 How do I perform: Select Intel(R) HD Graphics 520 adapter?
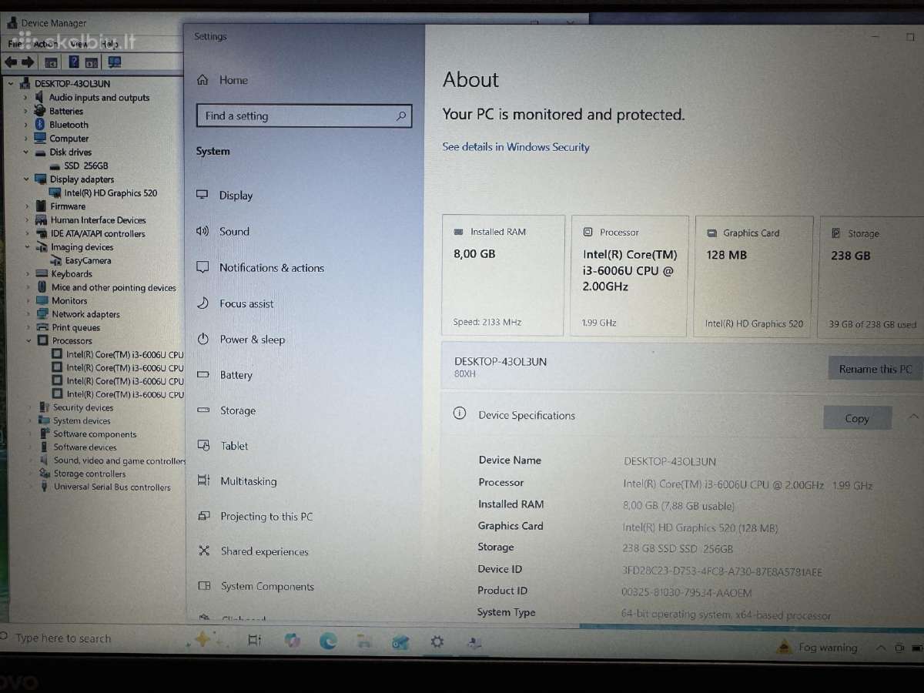point(110,192)
